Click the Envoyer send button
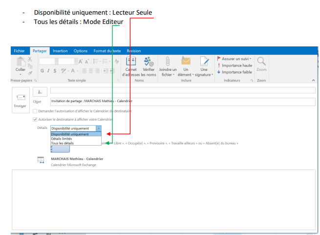 tap(20, 100)
